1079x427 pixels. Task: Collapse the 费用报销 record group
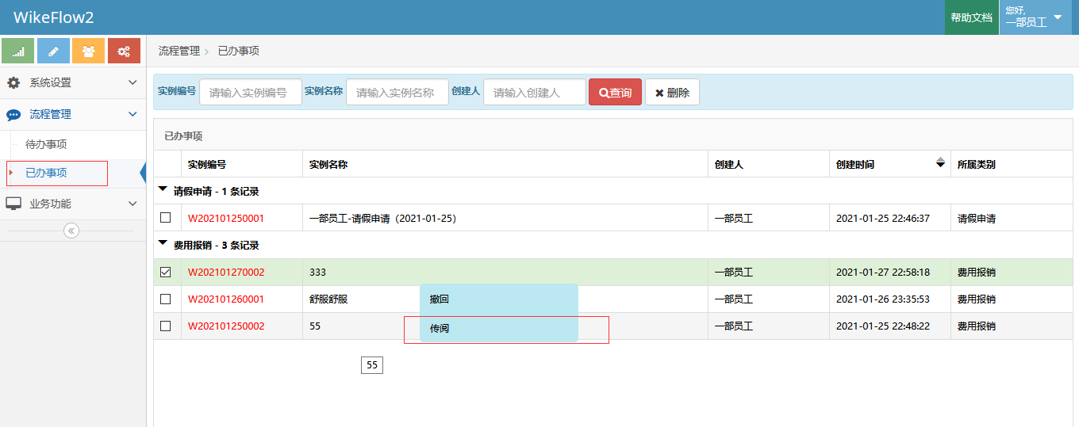click(163, 244)
